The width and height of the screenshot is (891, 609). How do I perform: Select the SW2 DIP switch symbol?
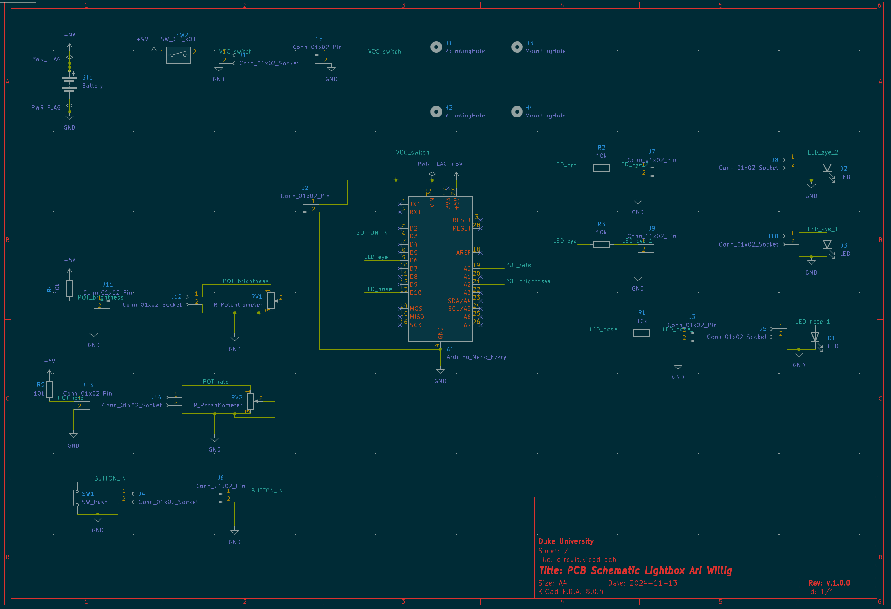tap(178, 55)
